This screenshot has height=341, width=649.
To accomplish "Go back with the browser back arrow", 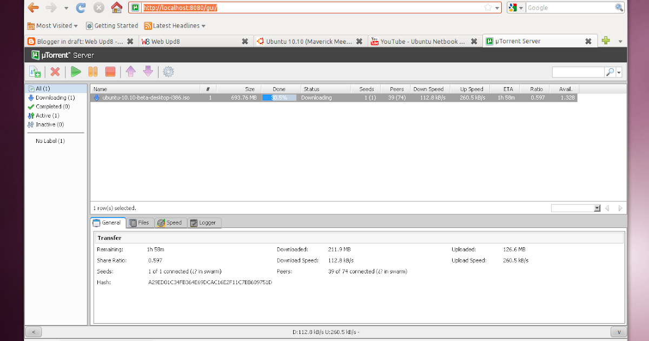I will coord(34,8).
